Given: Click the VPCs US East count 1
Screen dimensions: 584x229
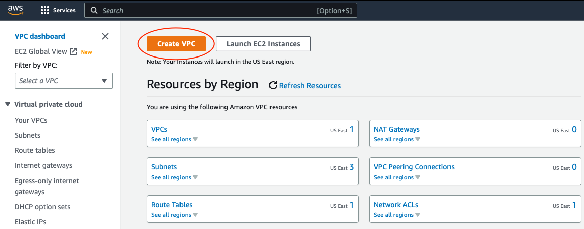Looking at the screenshot, I should click(351, 130).
